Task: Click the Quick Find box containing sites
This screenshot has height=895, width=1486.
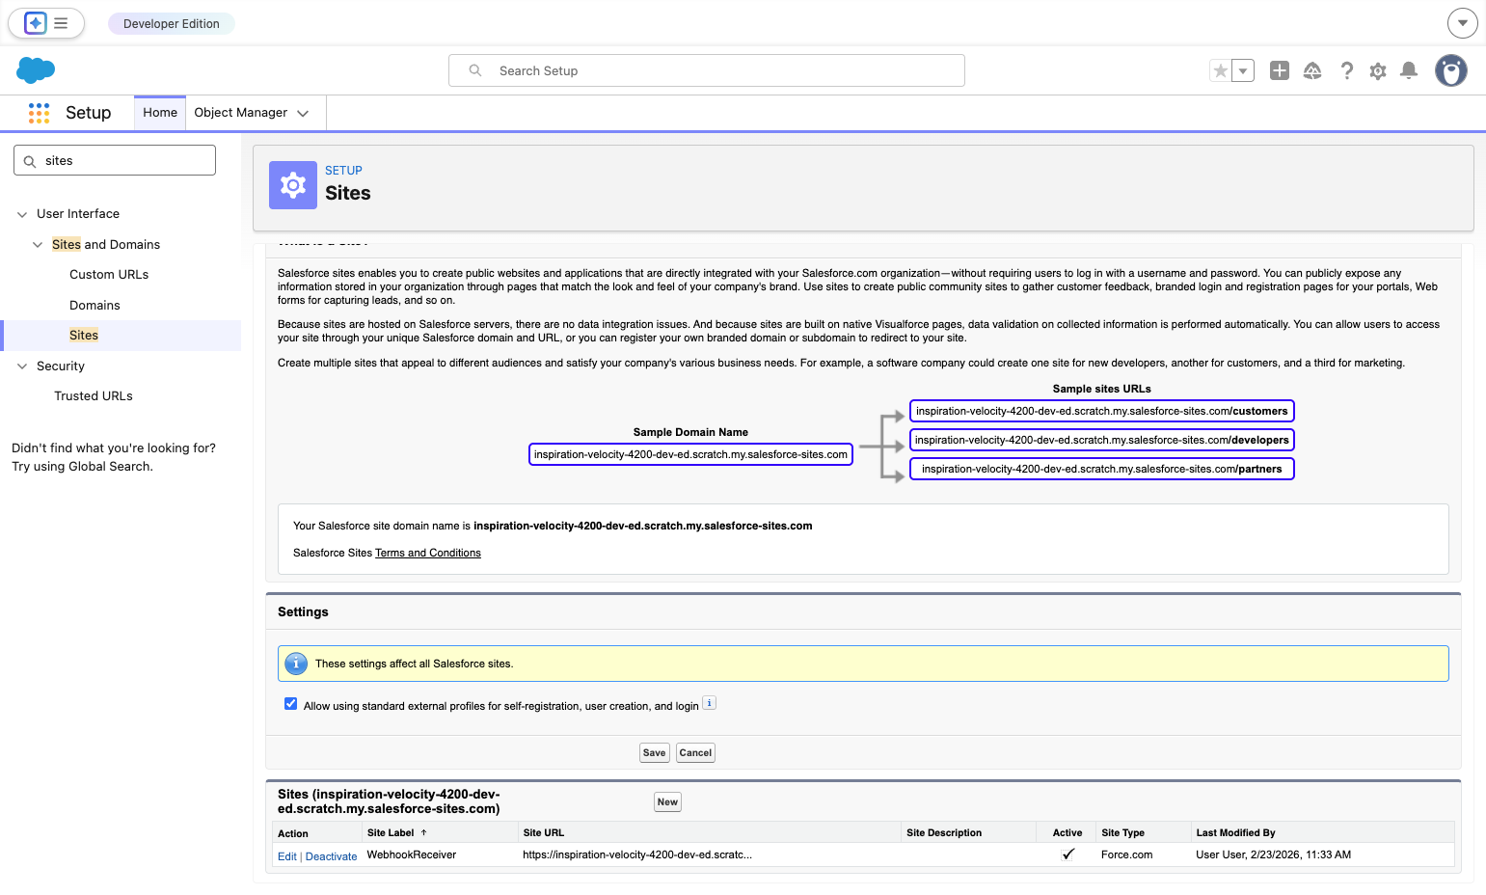Action: (115, 160)
